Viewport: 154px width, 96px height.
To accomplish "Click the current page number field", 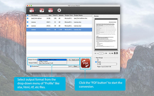I will (x=101, y=53).
